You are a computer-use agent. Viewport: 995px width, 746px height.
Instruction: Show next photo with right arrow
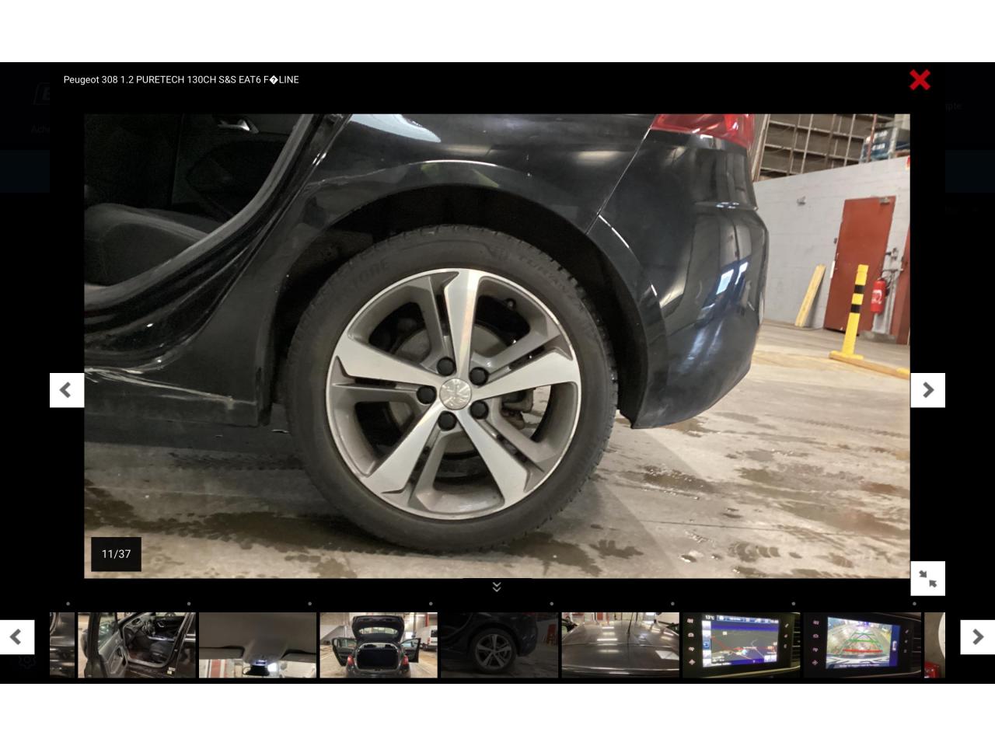[x=928, y=390]
